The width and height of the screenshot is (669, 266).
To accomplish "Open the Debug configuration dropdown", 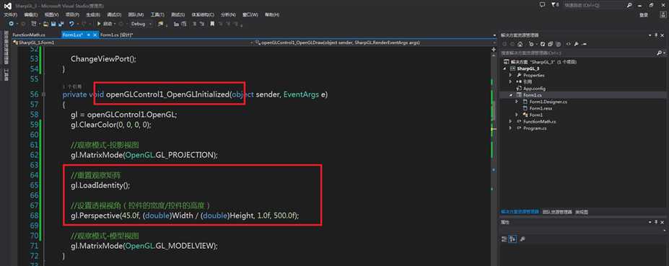I will pyautogui.click(x=141, y=24).
